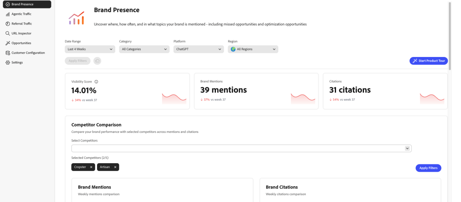Click the Opportunities magic wand icon

pyautogui.click(x=8, y=43)
